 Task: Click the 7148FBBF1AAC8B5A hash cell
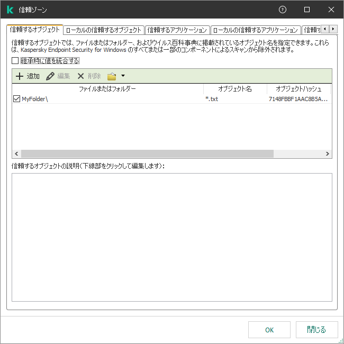pyautogui.click(x=298, y=99)
